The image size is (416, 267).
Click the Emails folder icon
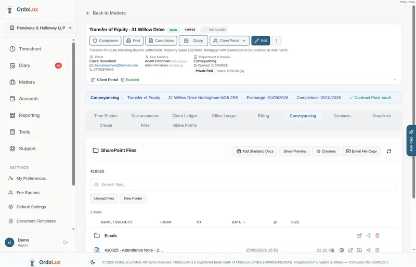[97, 235]
